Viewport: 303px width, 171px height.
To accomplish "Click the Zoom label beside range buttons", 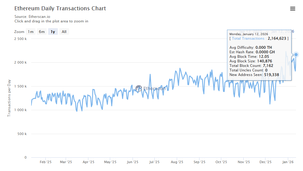I will click(19, 32).
